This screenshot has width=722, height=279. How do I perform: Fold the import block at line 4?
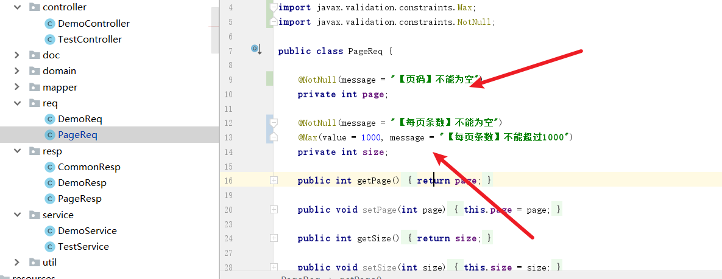(274, 7)
